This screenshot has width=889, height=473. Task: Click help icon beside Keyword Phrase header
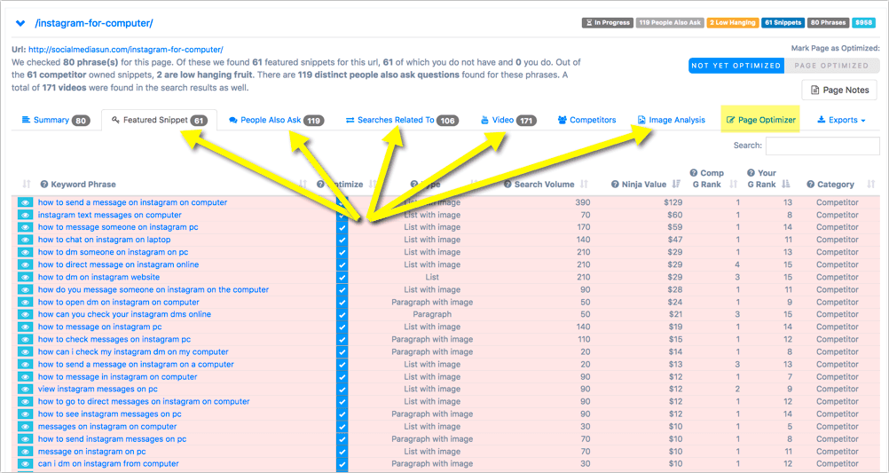44,185
